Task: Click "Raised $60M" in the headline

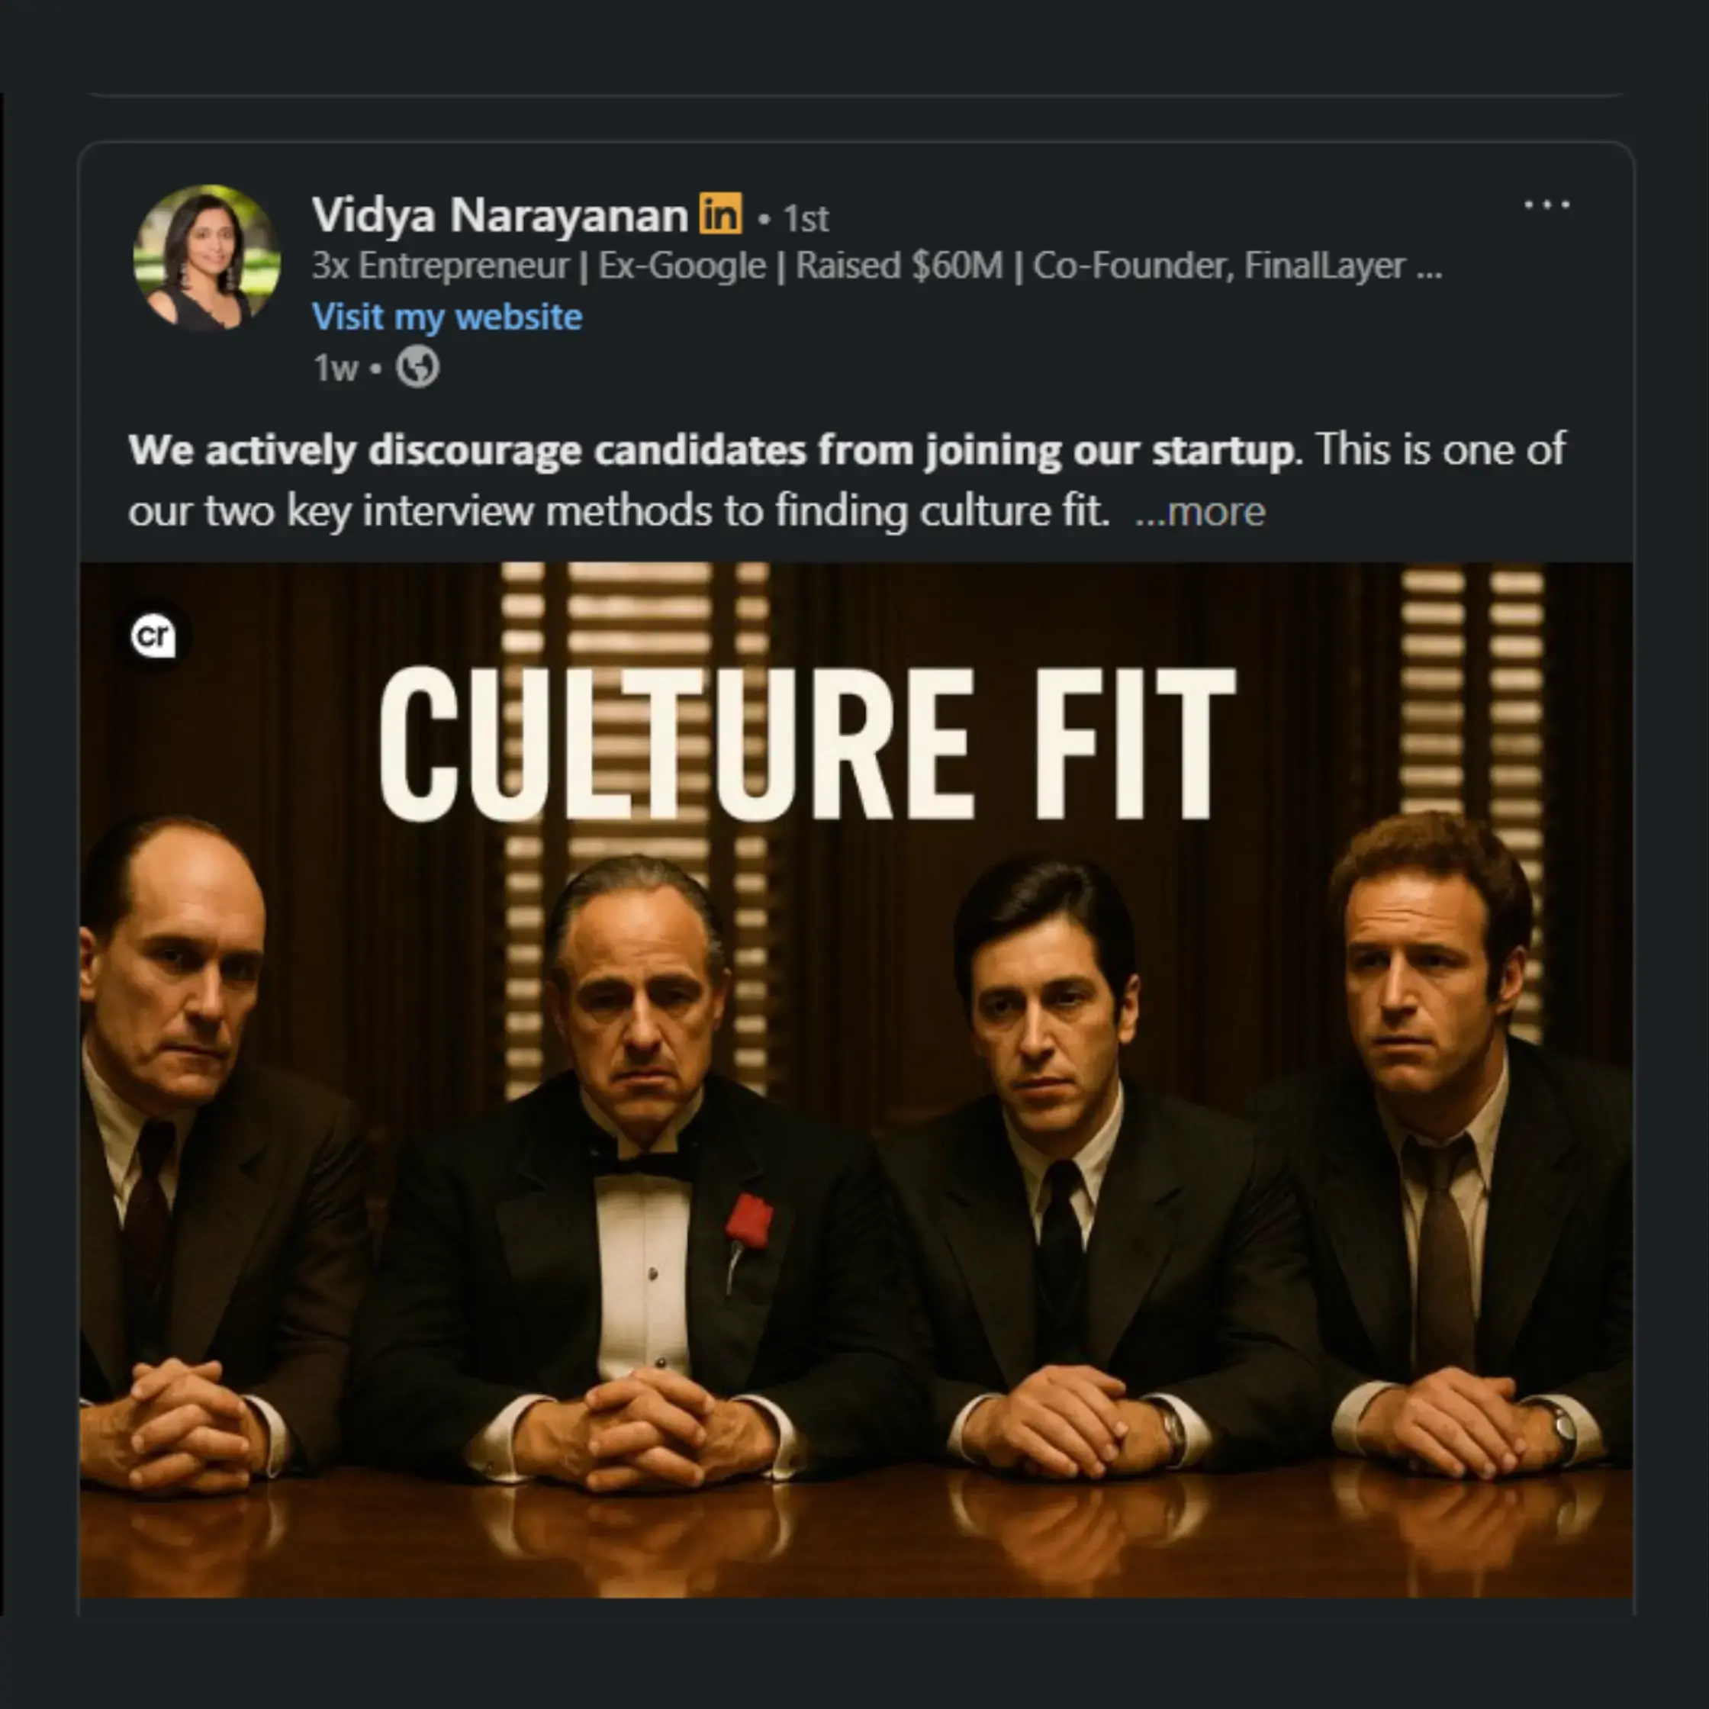Action: click(x=899, y=266)
